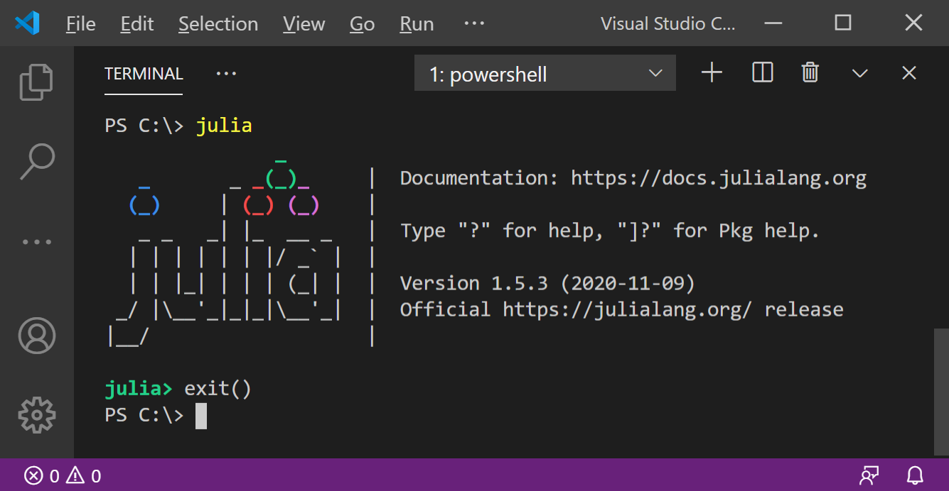Click the 'exit()' command text
Viewport: 949px width, 491px height.
(x=218, y=389)
